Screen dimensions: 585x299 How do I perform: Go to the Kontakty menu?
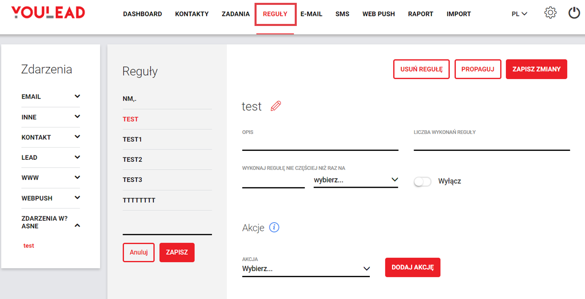[x=192, y=14]
